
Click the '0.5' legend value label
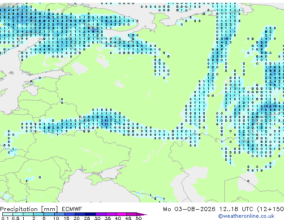point(16,218)
